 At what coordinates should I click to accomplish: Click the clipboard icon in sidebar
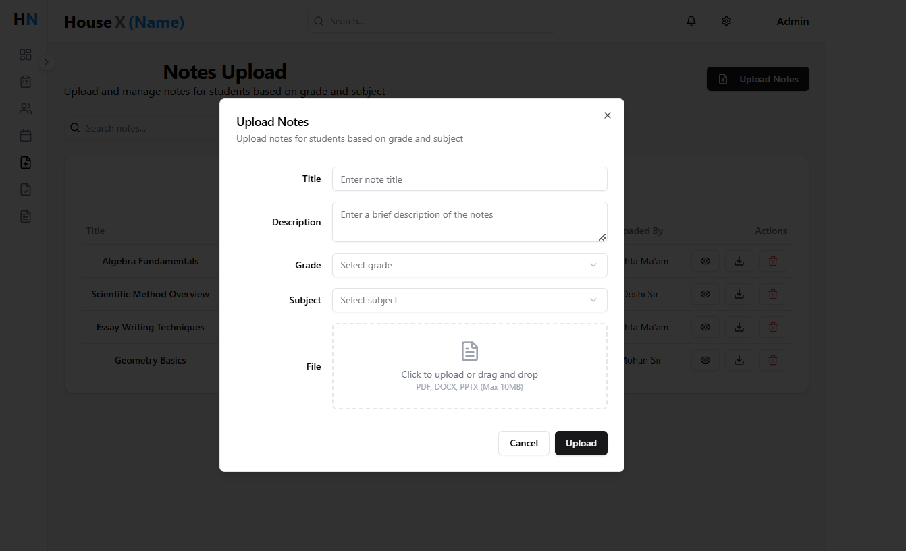point(26,82)
